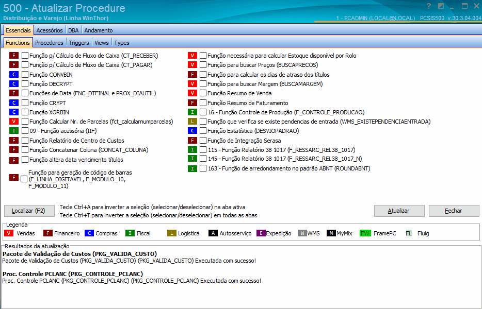Click bold Proc. Controle PCLANC heading
The width and height of the screenshot is (482, 309).
pos(73,273)
